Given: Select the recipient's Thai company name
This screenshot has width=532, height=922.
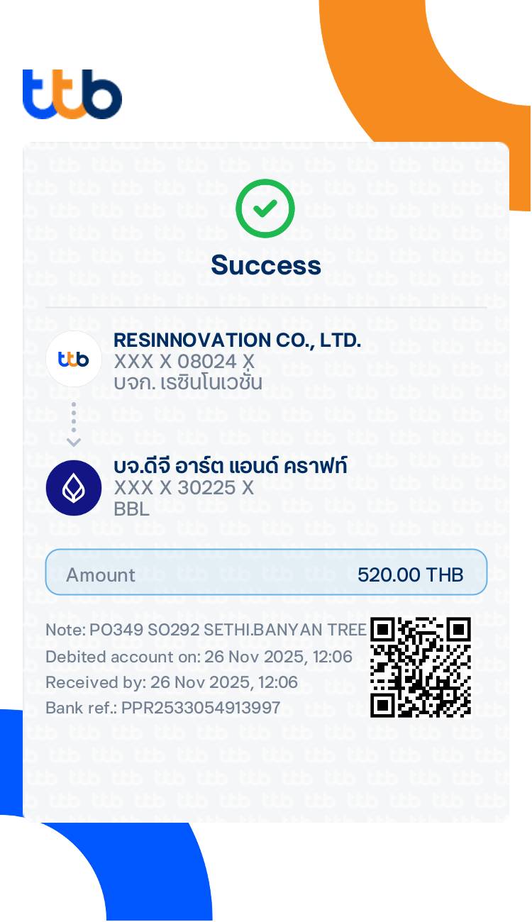Looking at the screenshot, I should [x=231, y=467].
